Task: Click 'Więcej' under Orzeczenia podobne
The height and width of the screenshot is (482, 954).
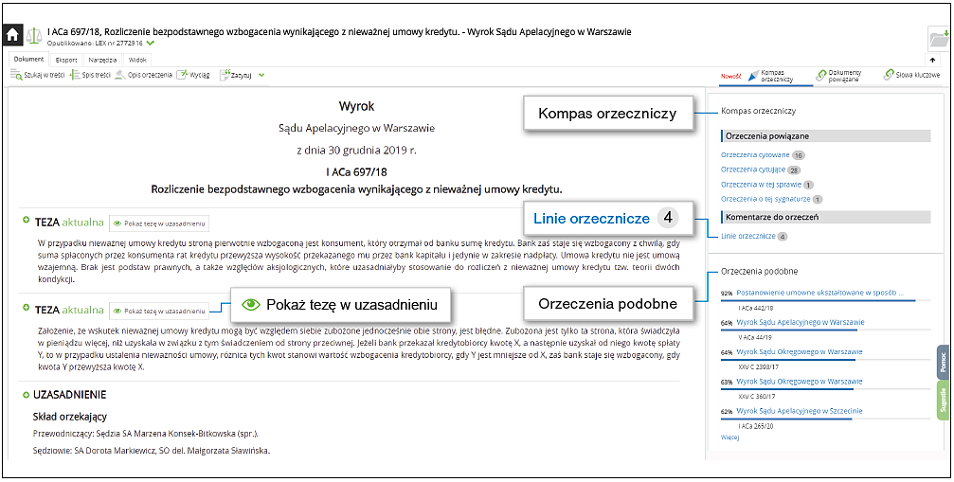Action: click(x=729, y=438)
